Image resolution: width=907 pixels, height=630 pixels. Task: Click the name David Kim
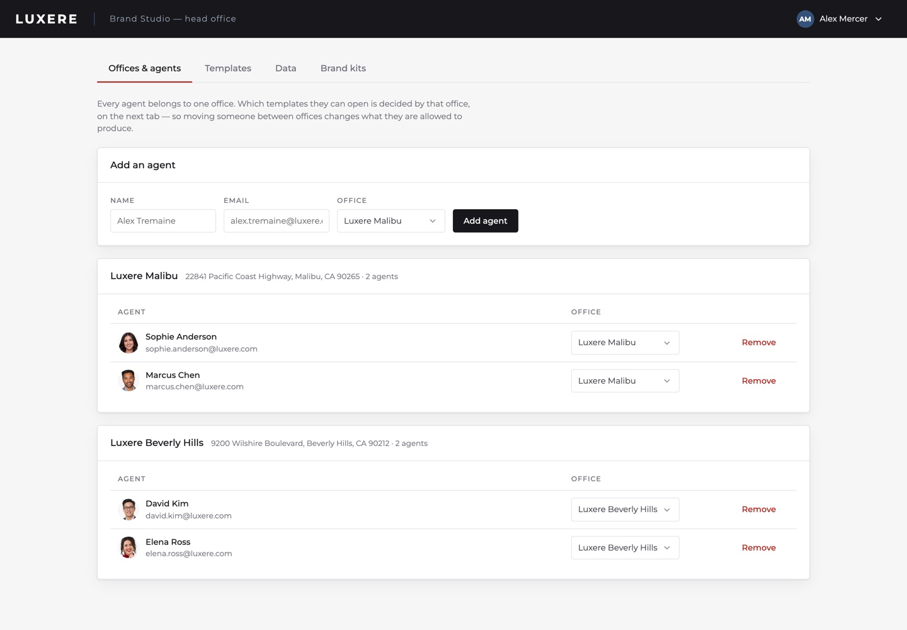click(x=167, y=504)
